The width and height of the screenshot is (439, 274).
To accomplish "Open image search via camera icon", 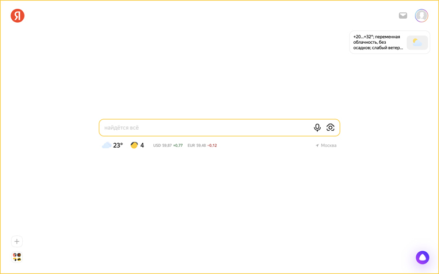I will [330, 127].
